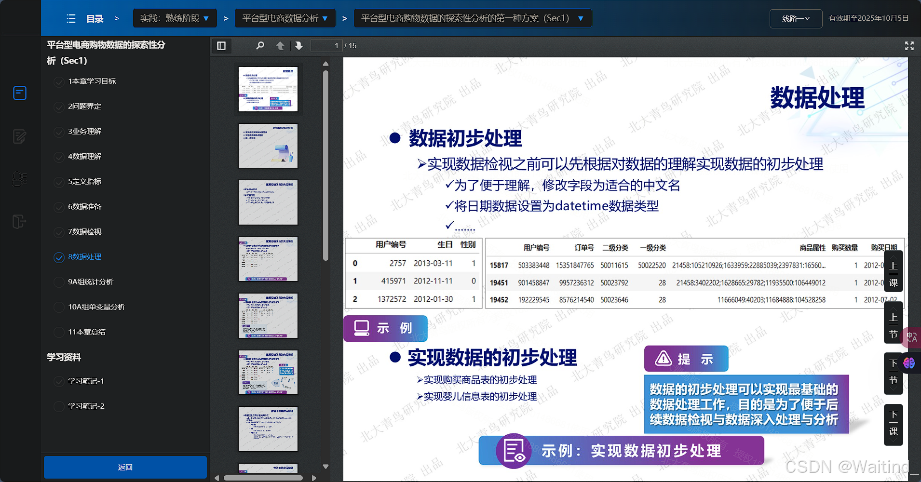
Task: Open the 7数据检视 section
Action: [85, 231]
